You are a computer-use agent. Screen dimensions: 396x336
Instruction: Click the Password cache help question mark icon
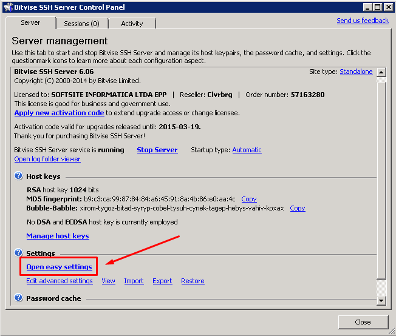[x=18, y=298]
